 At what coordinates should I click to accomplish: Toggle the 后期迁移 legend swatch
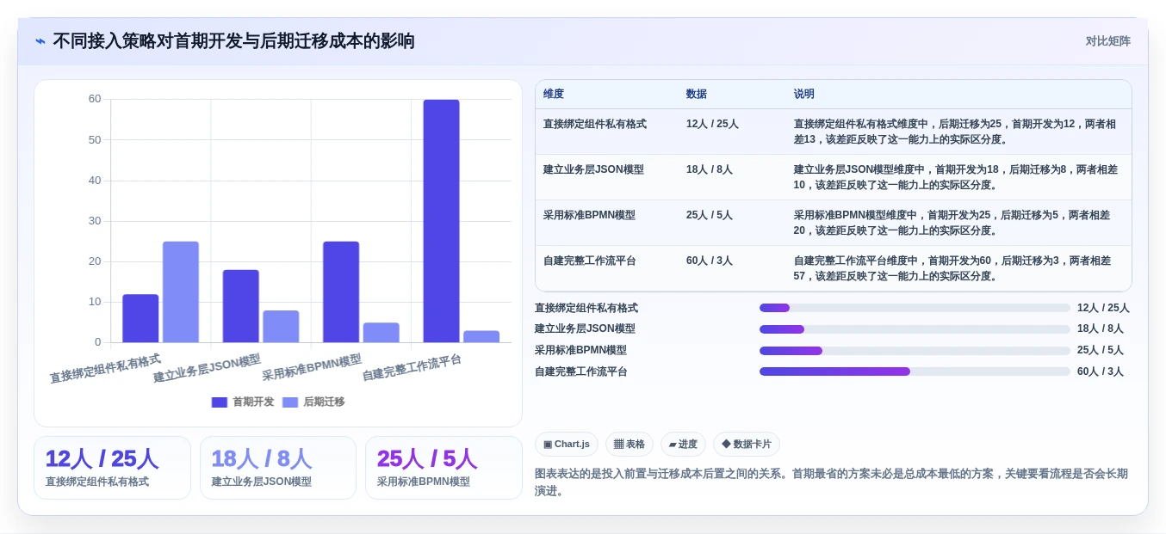[x=290, y=402]
